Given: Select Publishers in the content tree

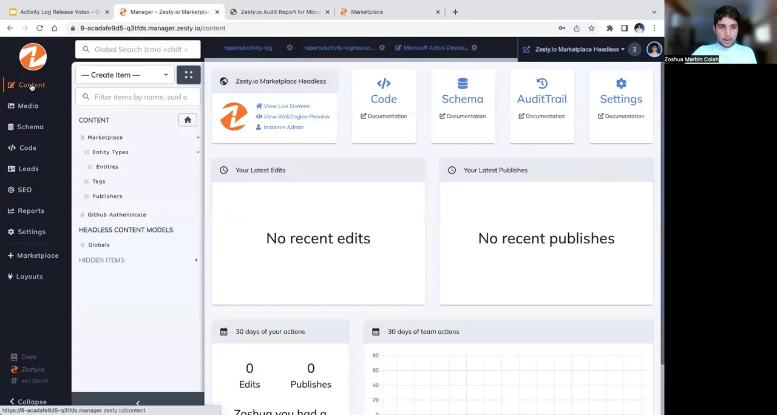Looking at the screenshot, I should [x=107, y=196].
